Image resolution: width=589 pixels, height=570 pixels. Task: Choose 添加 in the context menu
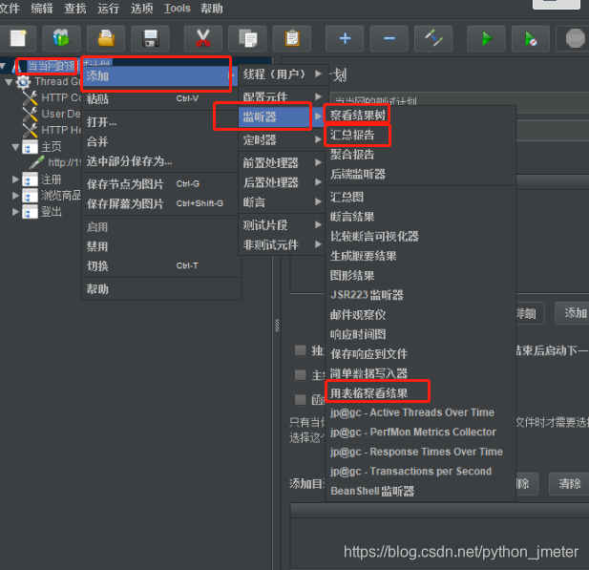159,76
